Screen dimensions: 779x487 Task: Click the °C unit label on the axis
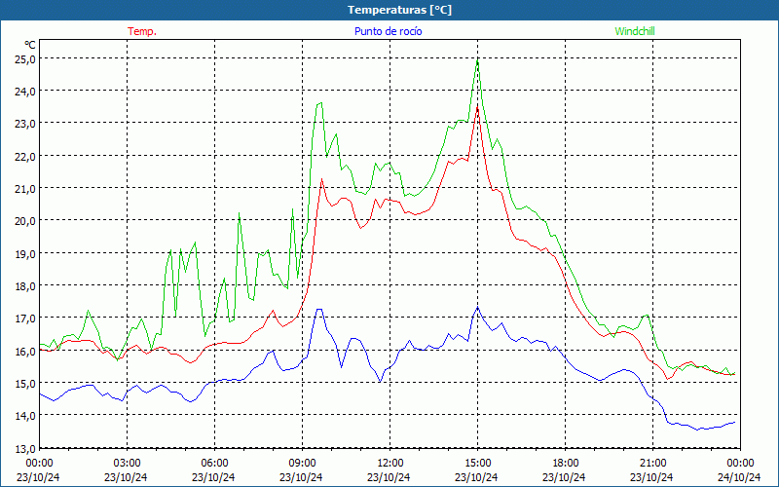pos(30,45)
